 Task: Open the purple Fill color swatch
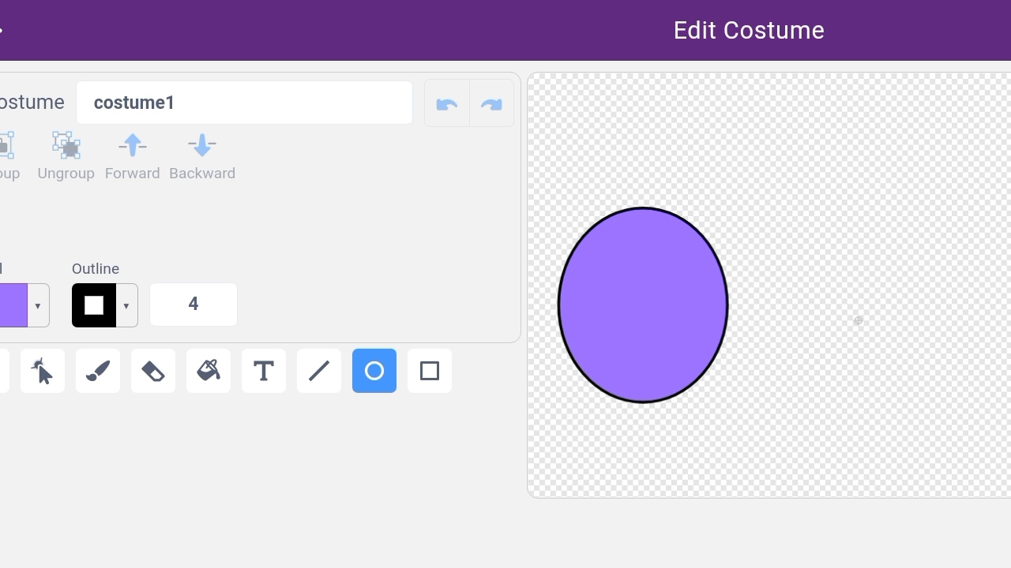point(13,305)
